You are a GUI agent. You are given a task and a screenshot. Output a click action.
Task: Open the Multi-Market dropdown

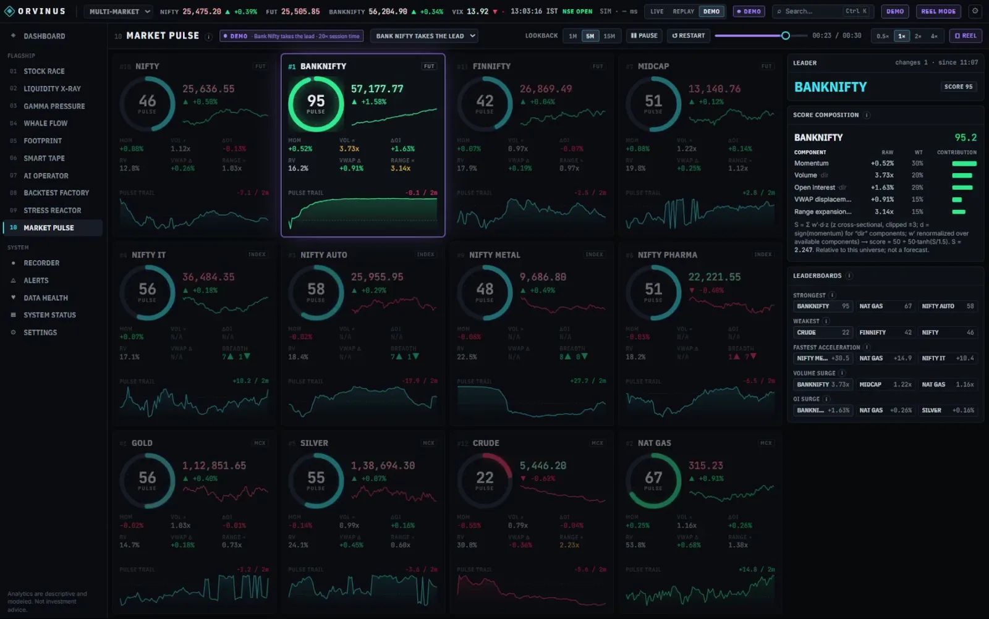[119, 11]
